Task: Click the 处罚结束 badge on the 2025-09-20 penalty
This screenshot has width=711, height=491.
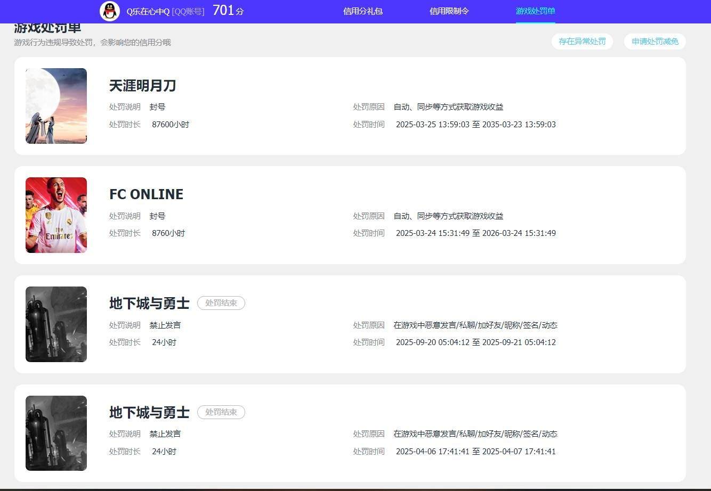Action: (221, 303)
